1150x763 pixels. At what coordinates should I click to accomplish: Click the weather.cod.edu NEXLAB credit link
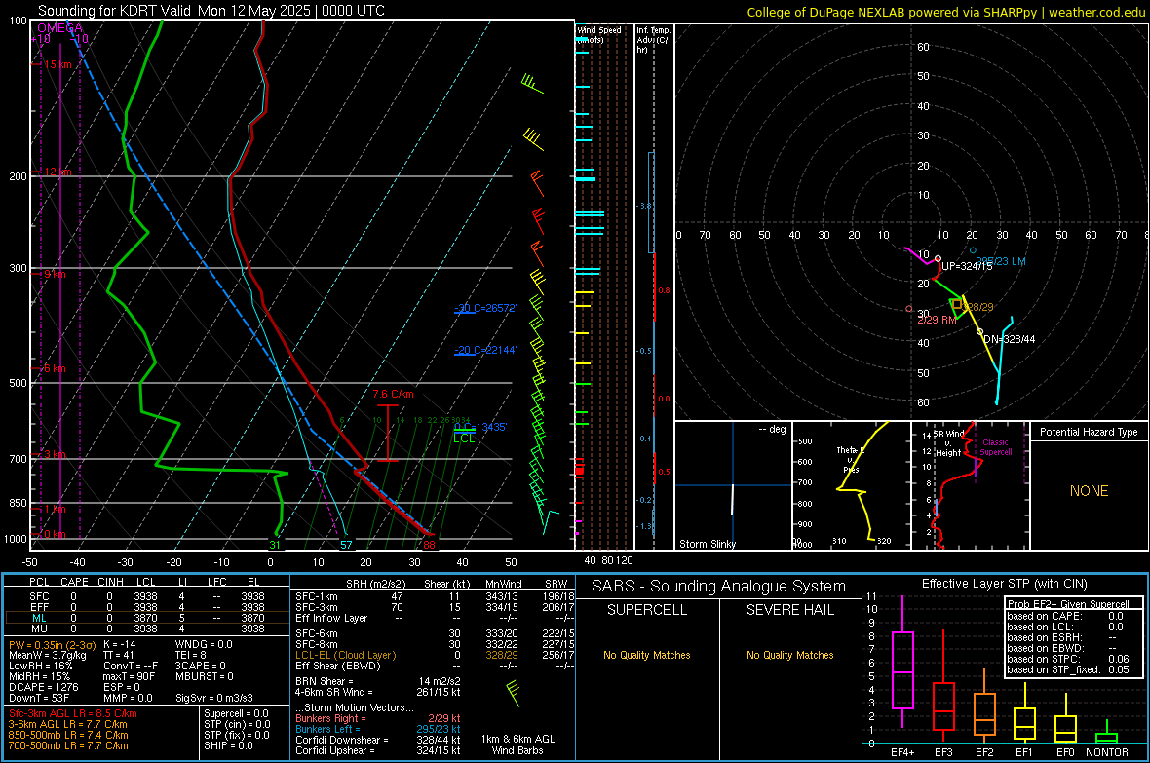click(x=945, y=12)
